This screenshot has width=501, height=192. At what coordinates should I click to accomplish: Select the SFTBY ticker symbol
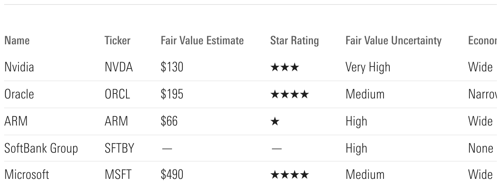point(119,149)
